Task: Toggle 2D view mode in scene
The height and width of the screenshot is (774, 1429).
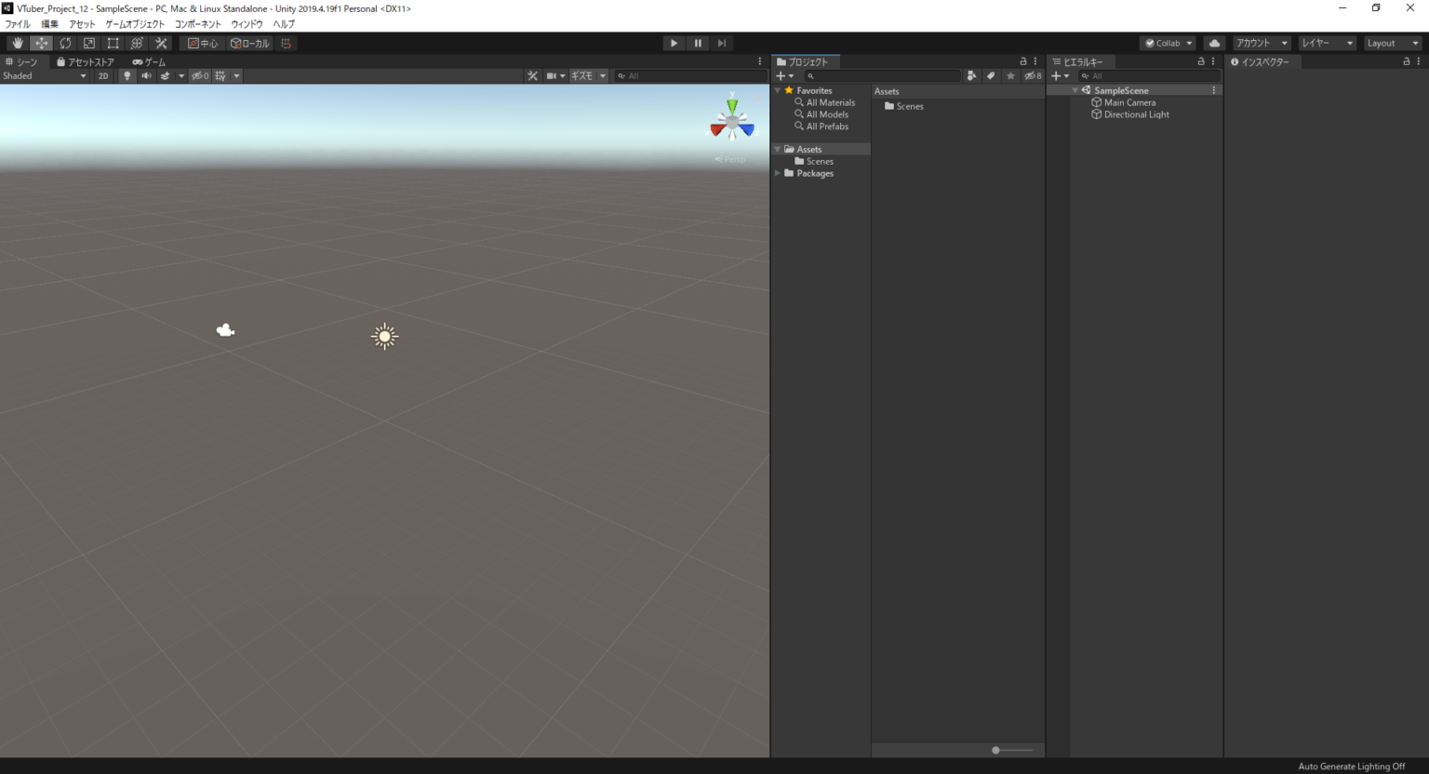Action: (x=103, y=76)
